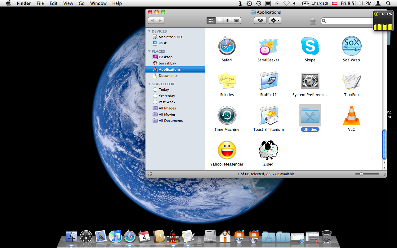
Task: Launch Mail from the Dock
Action: (x=100, y=237)
